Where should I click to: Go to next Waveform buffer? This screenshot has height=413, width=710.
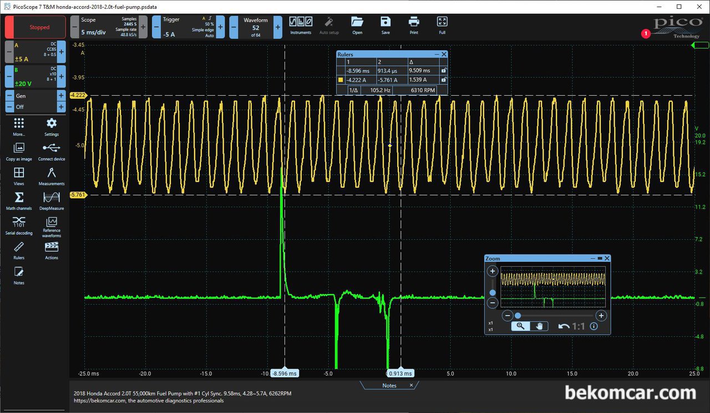pyautogui.click(x=277, y=27)
